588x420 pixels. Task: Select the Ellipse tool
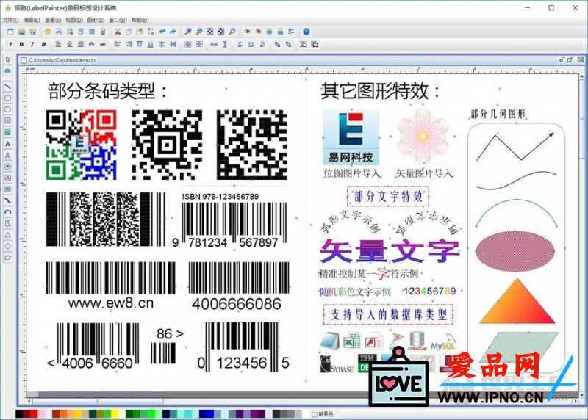pyautogui.click(x=7, y=109)
